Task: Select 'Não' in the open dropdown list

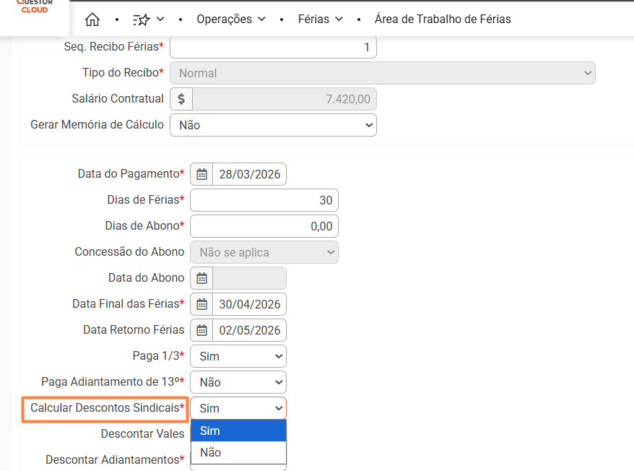Action: pos(238,453)
